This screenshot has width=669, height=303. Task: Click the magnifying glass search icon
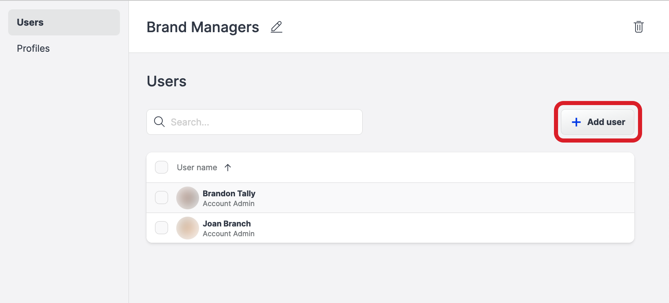[x=159, y=122]
